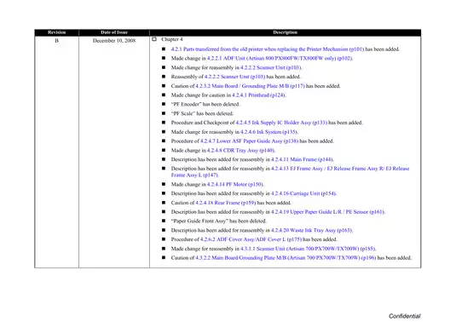This screenshot has width=456, height=322.
Task: Follow the 4.2.2.2 Scanner Unit reassembly change link
Action: tap(271, 67)
